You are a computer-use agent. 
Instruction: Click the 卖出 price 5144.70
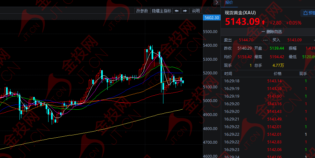click(x=246, y=40)
